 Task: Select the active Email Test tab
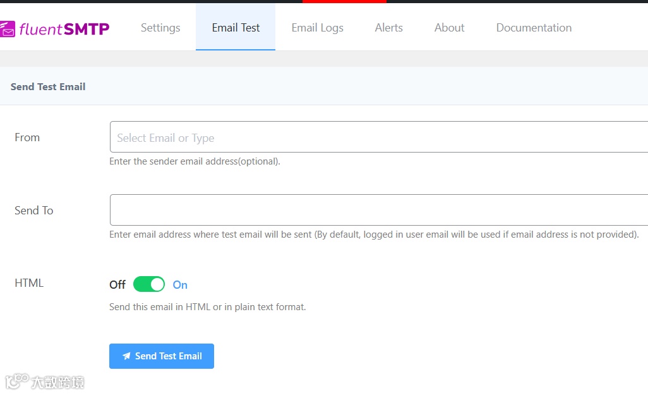pyautogui.click(x=236, y=28)
